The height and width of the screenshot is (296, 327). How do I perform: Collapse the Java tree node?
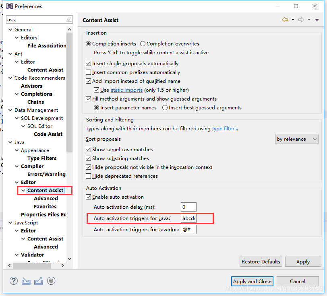point(10,142)
